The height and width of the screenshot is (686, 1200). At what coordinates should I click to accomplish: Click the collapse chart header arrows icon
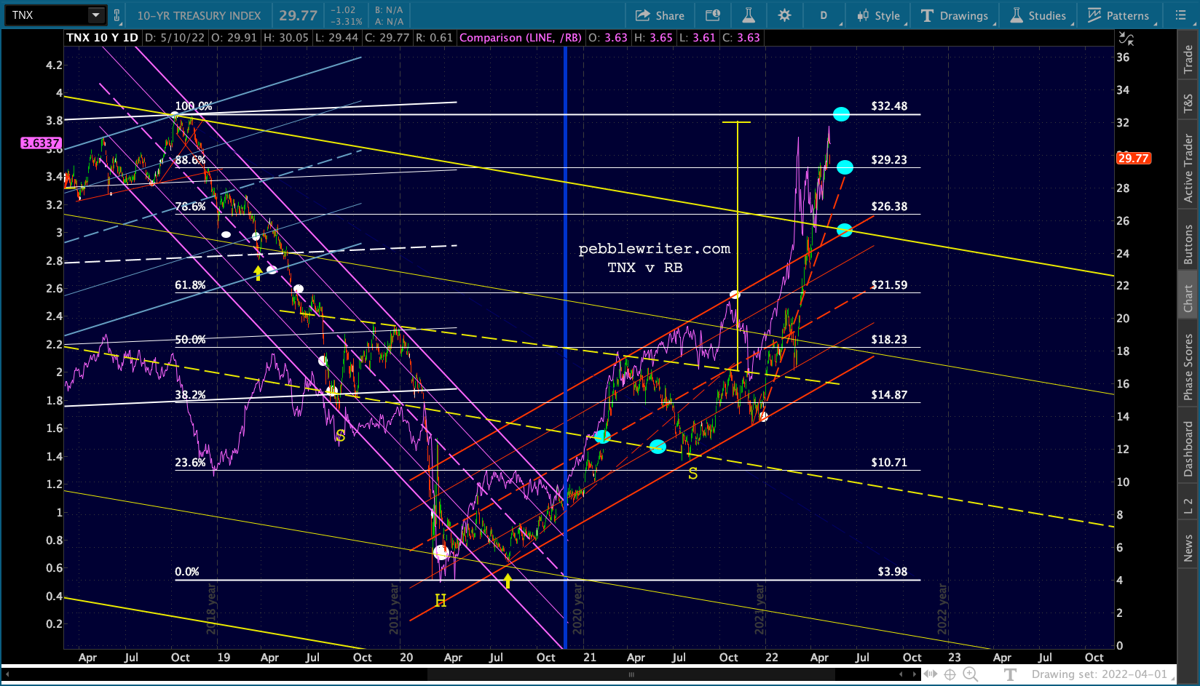(1126, 39)
